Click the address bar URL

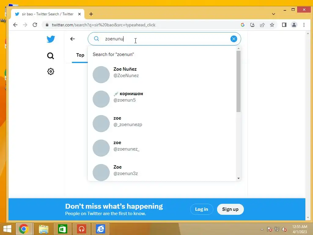(x=104, y=25)
